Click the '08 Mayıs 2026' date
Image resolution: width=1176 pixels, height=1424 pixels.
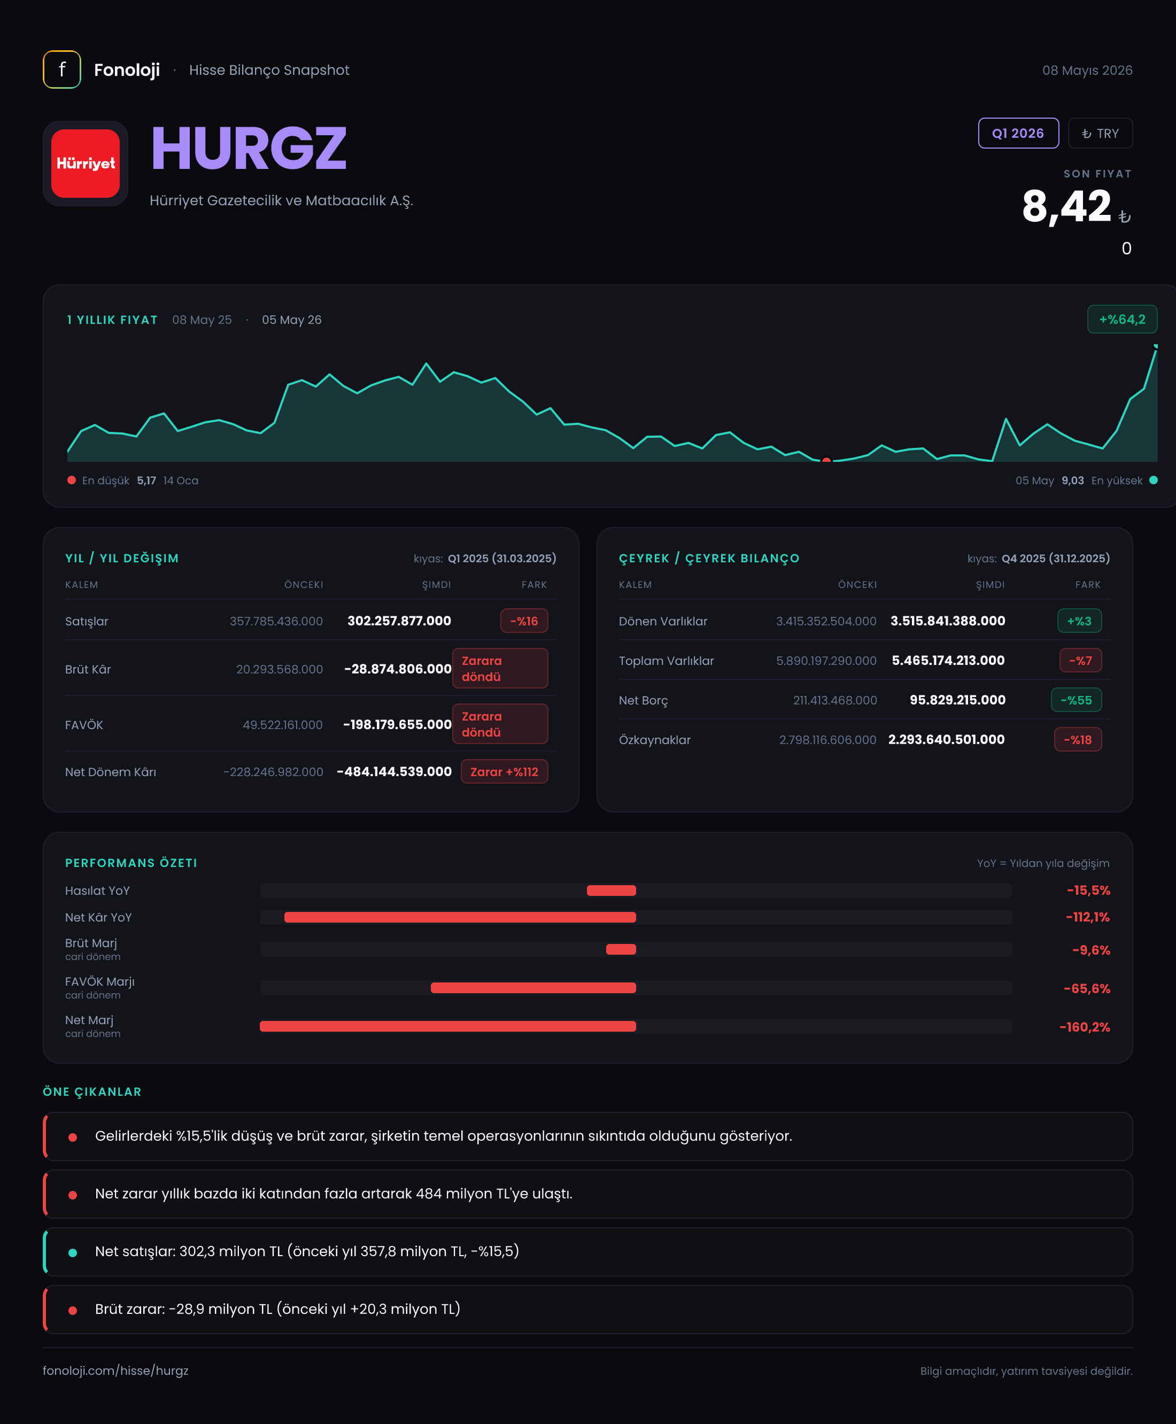coord(1087,71)
